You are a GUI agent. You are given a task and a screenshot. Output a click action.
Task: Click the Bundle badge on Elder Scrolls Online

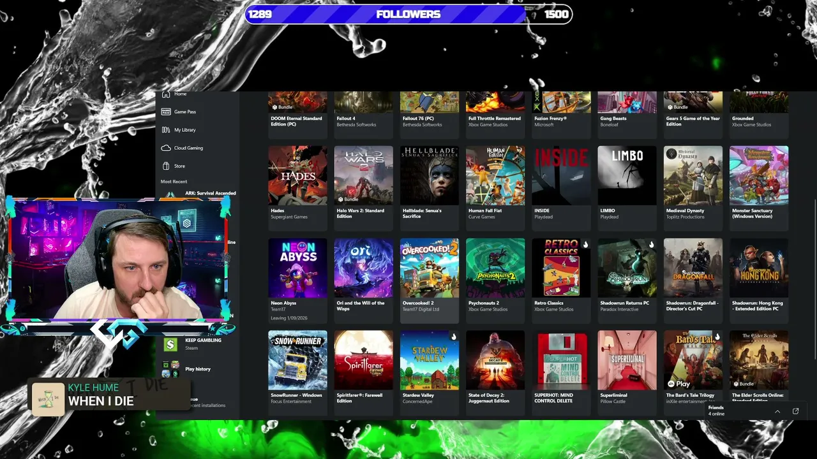coord(744,384)
